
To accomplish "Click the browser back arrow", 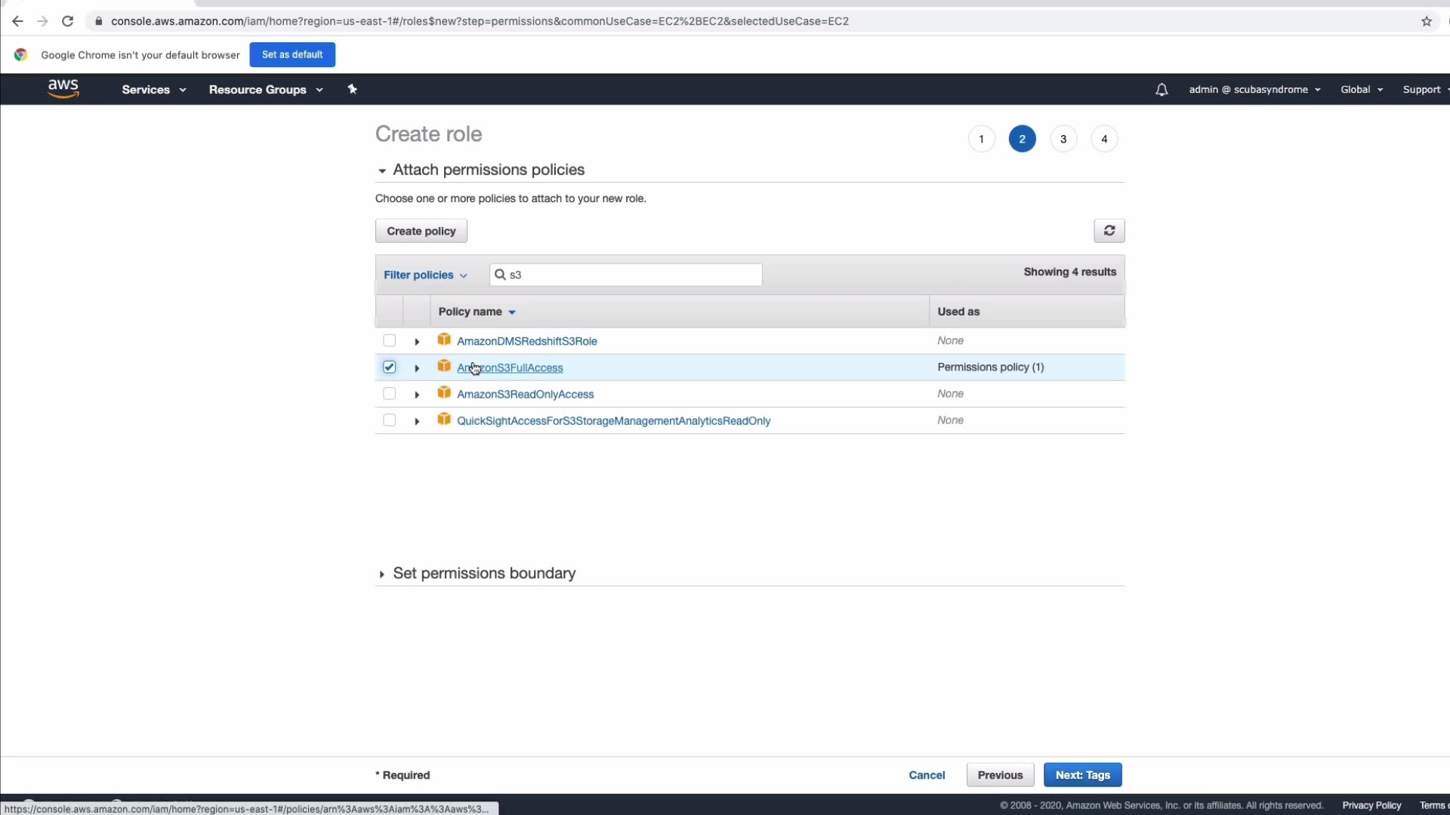I will pyautogui.click(x=17, y=21).
